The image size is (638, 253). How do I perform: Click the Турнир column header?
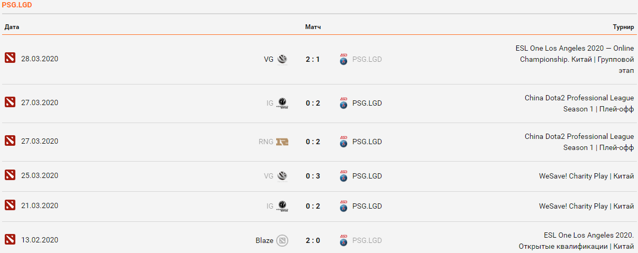coord(623,27)
